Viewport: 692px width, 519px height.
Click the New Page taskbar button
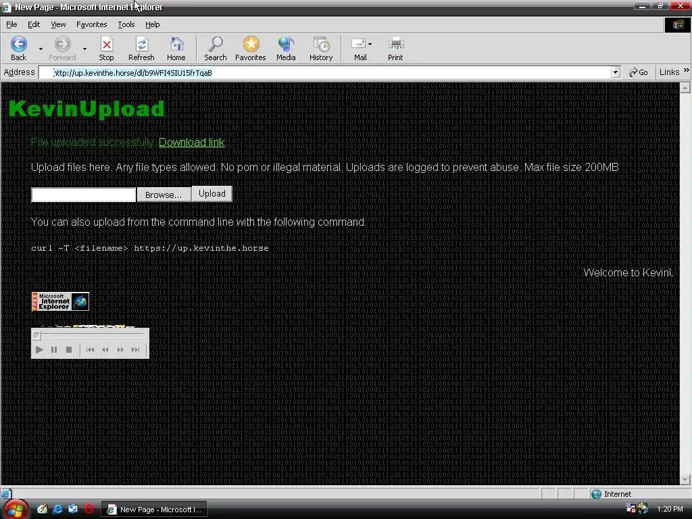click(155, 510)
